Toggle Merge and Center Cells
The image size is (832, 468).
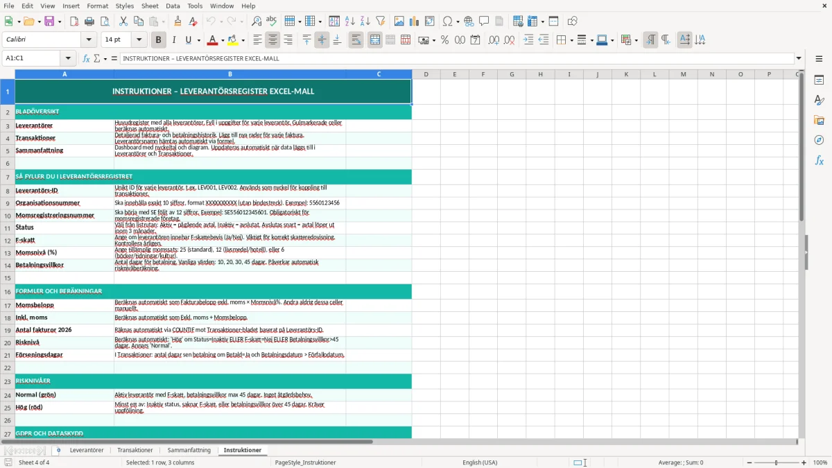[374, 40]
